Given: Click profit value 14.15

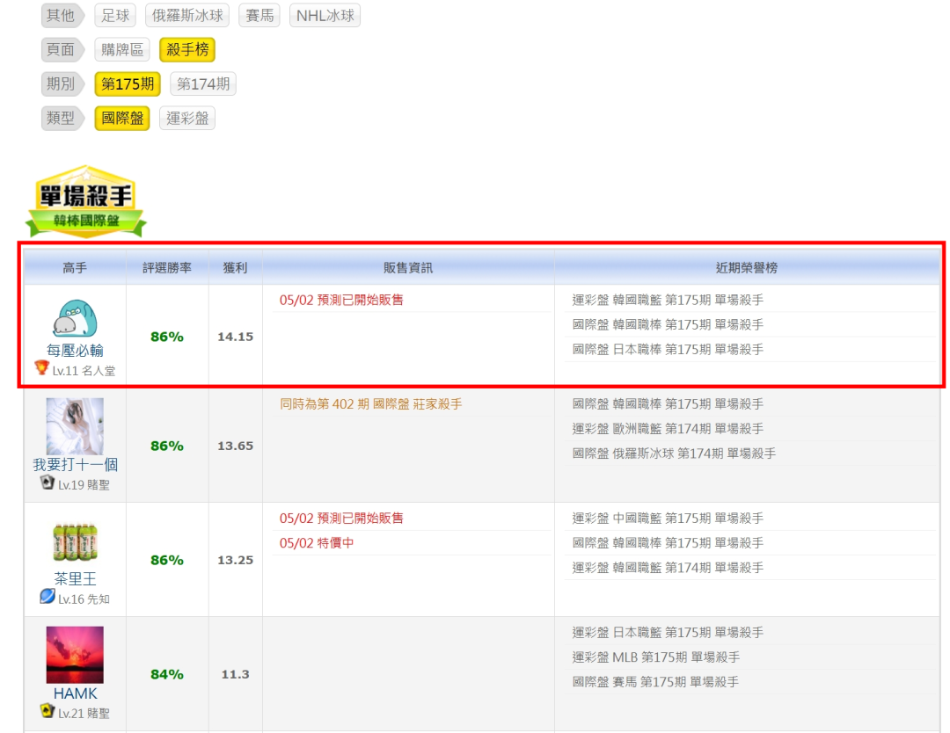Looking at the screenshot, I should pyautogui.click(x=235, y=337).
